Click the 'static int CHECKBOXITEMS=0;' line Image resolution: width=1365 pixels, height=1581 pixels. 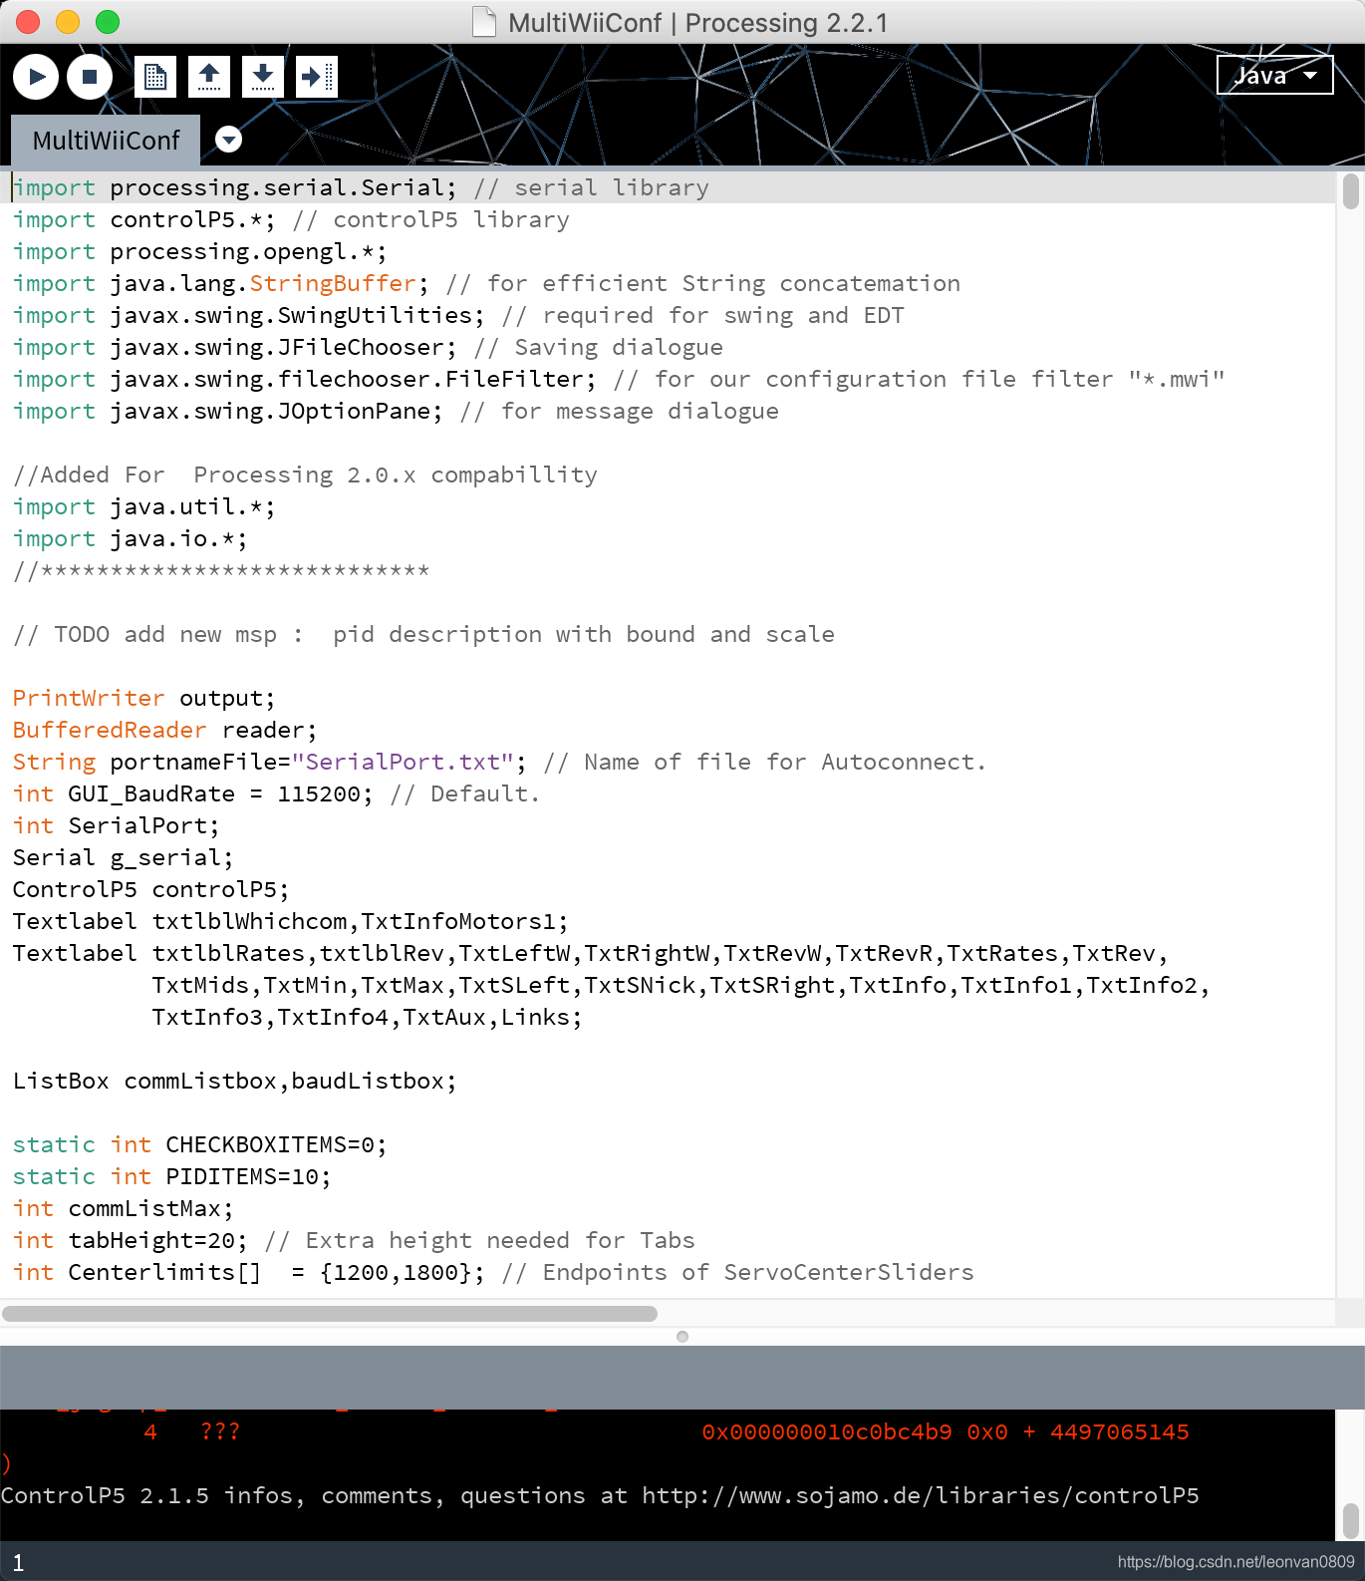click(x=200, y=1145)
